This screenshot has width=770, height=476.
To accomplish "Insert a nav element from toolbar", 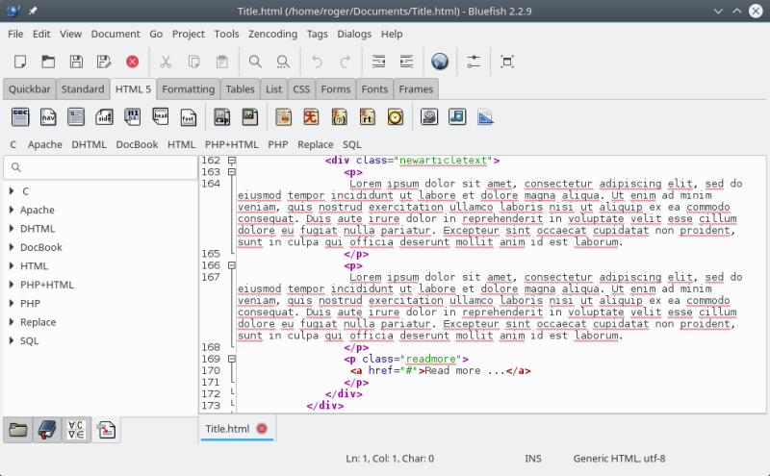I will pos(48,116).
